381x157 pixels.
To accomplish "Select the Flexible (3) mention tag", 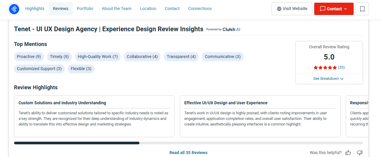I will click(81, 69).
